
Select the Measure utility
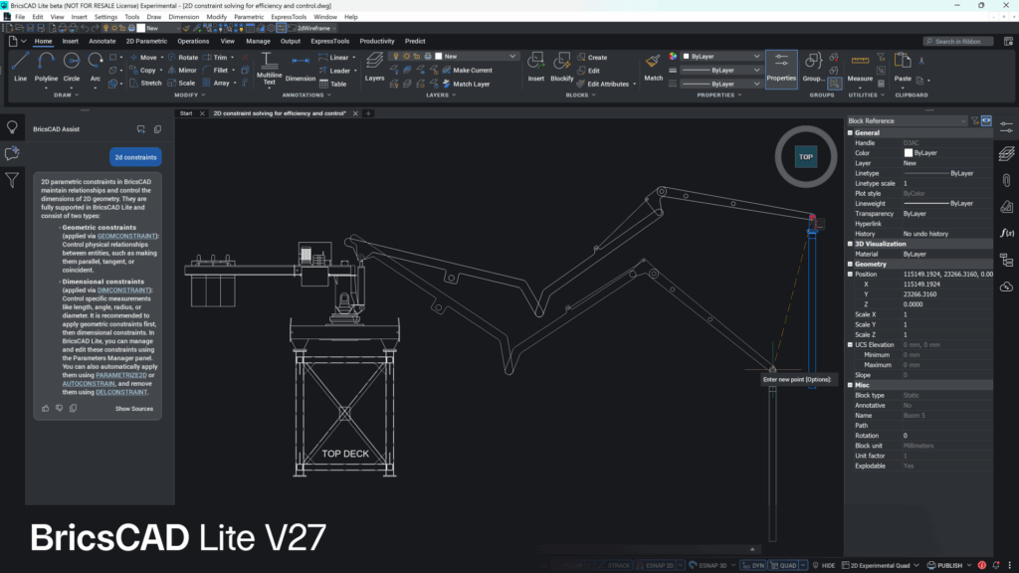point(860,67)
